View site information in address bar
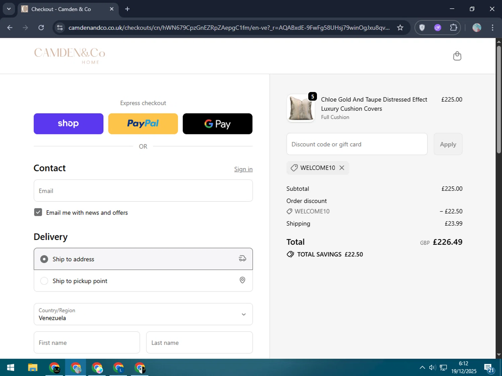The height and width of the screenshot is (376, 502). click(x=60, y=28)
